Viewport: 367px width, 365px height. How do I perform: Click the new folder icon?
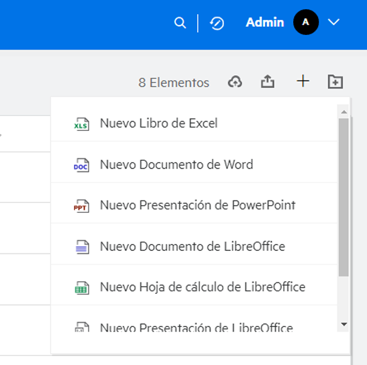335,82
